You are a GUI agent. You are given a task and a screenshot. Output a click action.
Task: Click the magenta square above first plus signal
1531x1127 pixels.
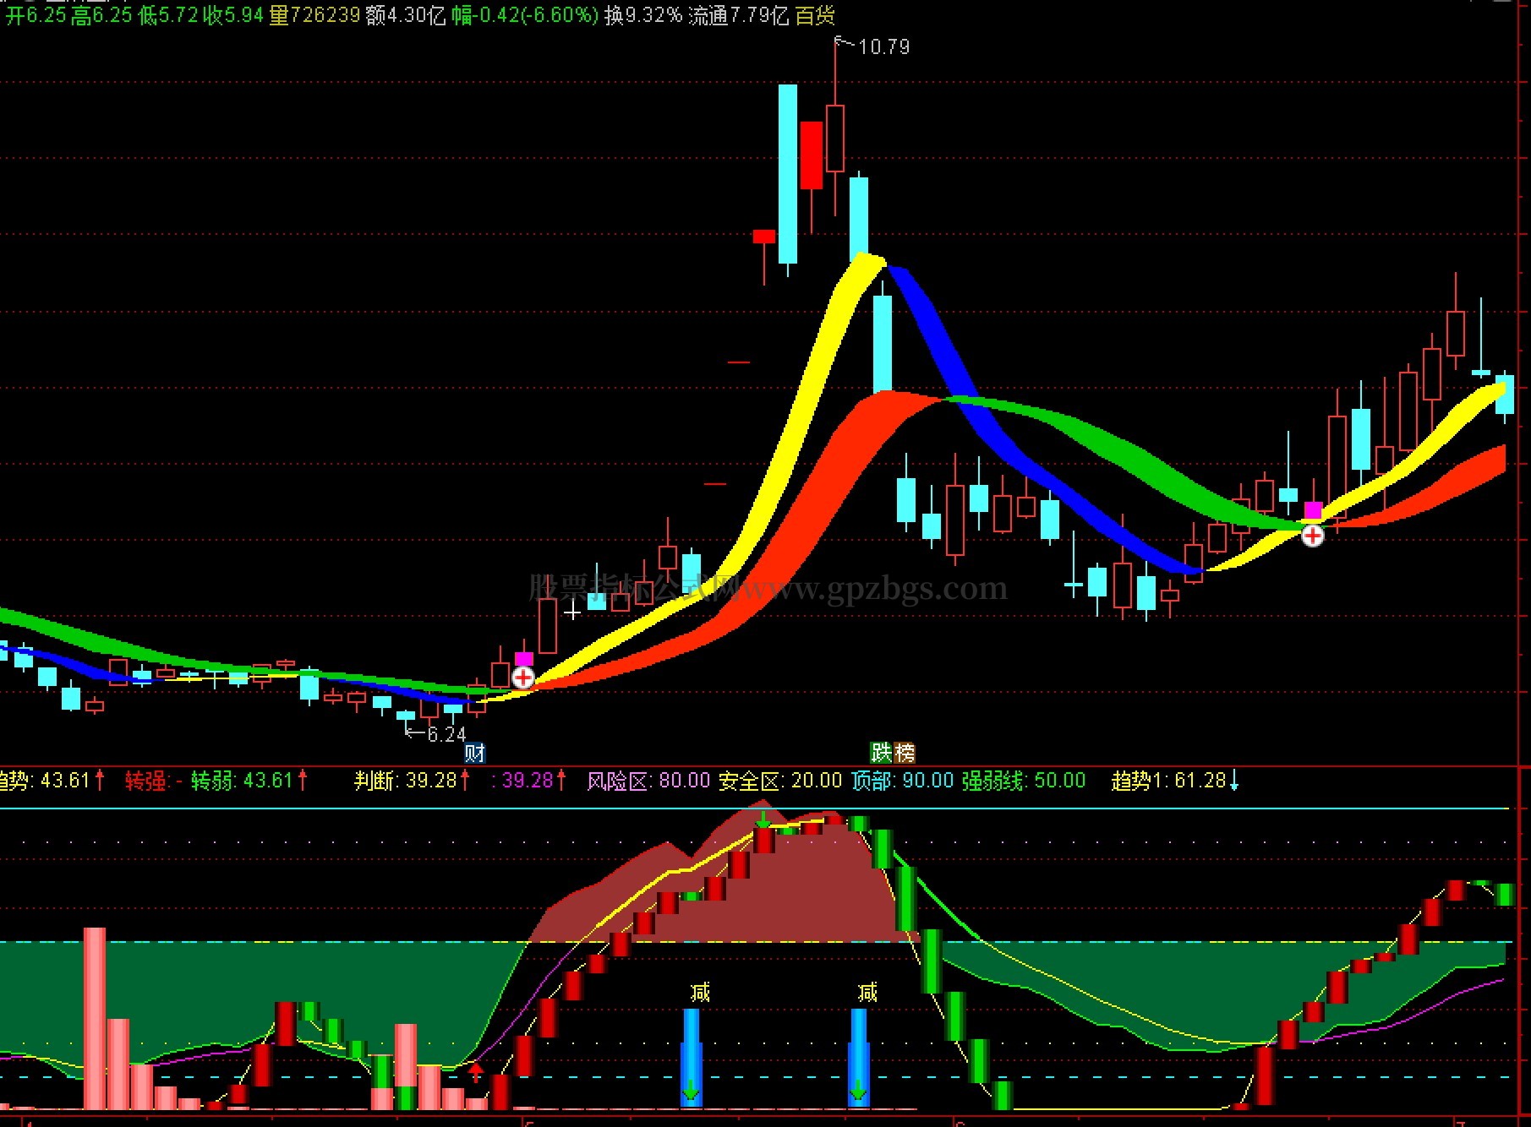(x=524, y=659)
